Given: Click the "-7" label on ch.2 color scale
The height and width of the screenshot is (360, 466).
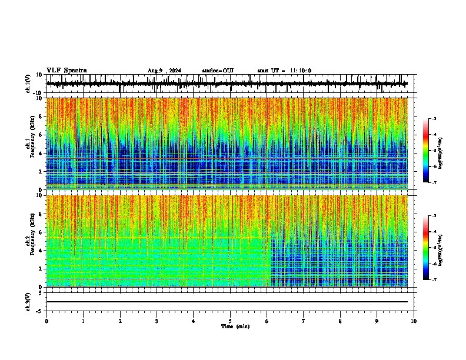Looking at the screenshot, I should click(434, 279).
